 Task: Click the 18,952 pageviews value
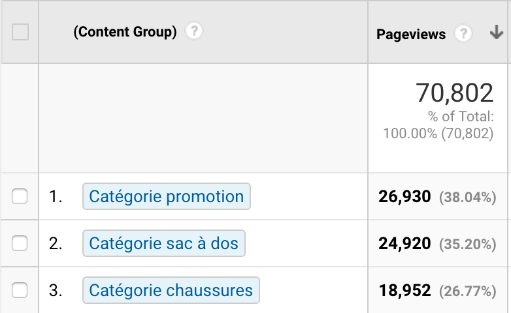click(404, 290)
